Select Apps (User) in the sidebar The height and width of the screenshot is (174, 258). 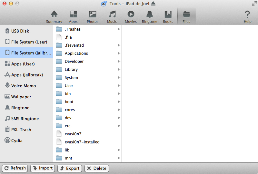point(26,64)
